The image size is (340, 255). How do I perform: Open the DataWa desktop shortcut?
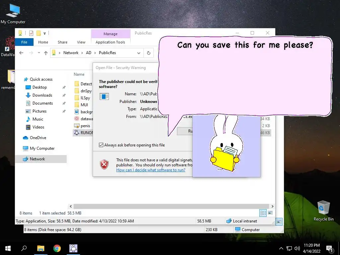coord(8,47)
